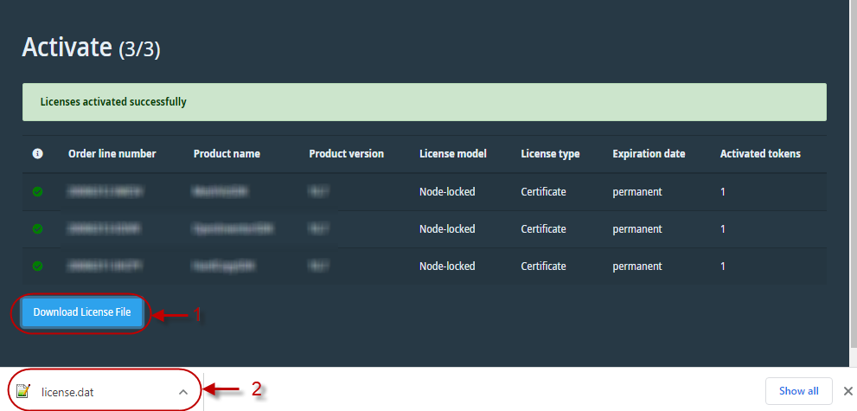The image size is (857, 411).
Task: Select the License model column header
Action: (x=452, y=154)
